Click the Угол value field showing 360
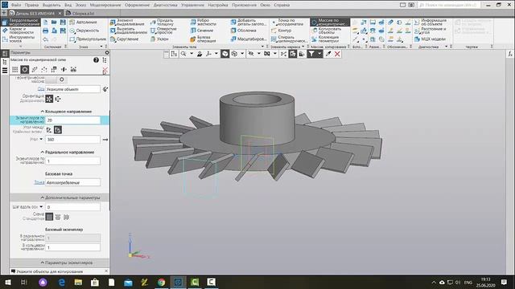Screen dimensions: 515x289 tap(73, 139)
